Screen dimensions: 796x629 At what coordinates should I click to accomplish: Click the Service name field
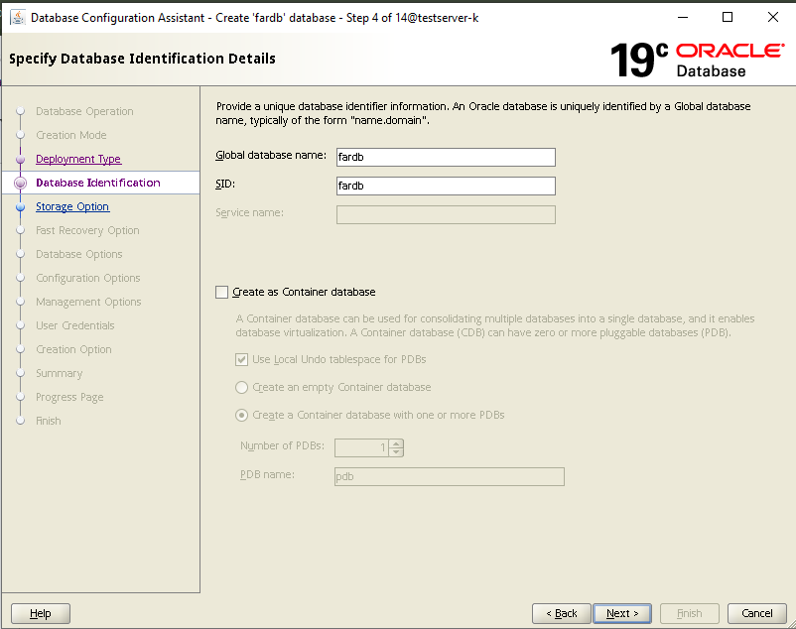pos(446,214)
